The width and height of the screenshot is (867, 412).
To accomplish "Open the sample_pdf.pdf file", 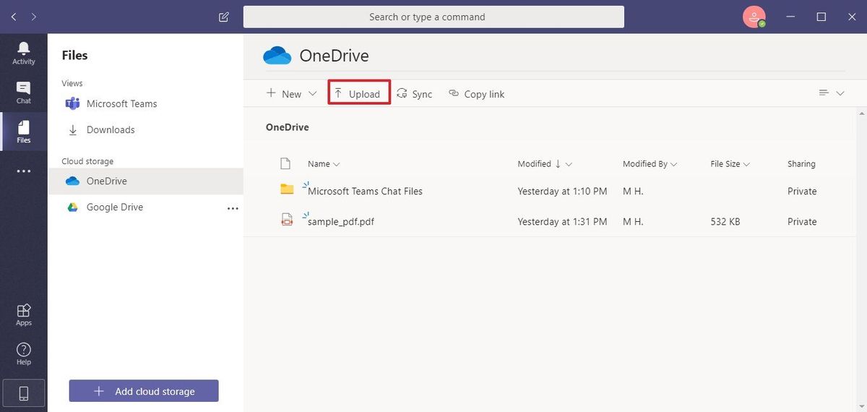I will click(x=341, y=222).
